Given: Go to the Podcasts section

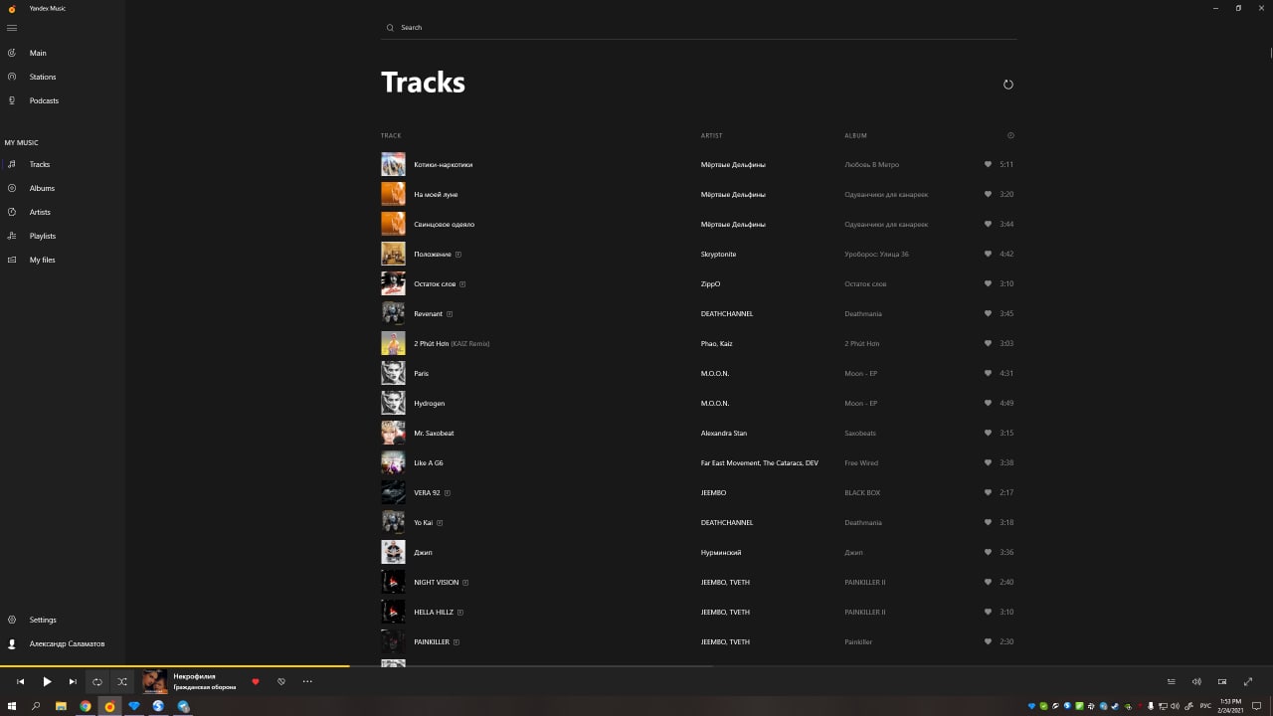Looking at the screenshot, I should 44,100.
